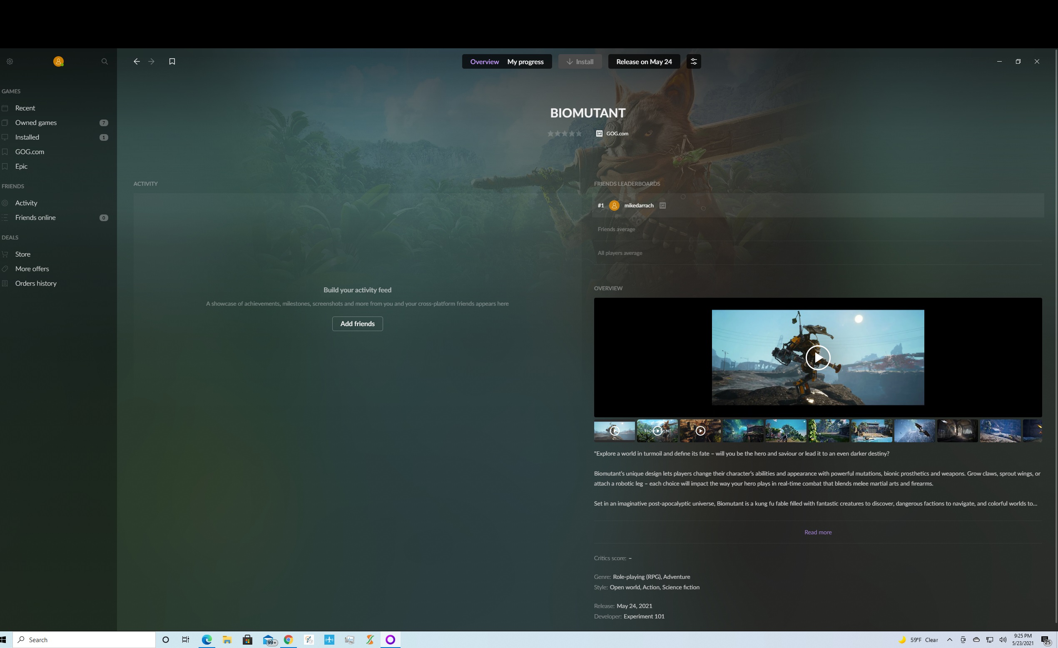
Task: Rate Biomutant with the star rating
Action: point(564,134)
